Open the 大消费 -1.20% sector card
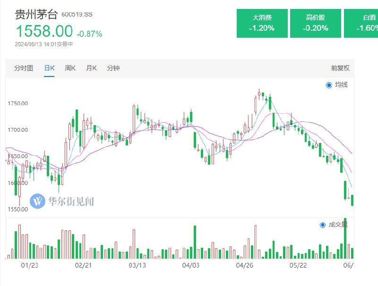The height and width of the screenshot is (286, 378). (x=262, y=23)
